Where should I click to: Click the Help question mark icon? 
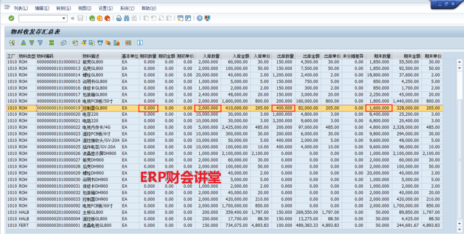pos(200,18)
